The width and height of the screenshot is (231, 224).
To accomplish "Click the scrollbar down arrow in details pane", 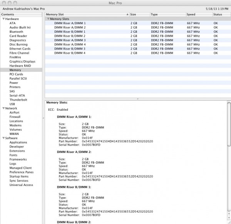I will pyautogui.click(x=229, y=218).
